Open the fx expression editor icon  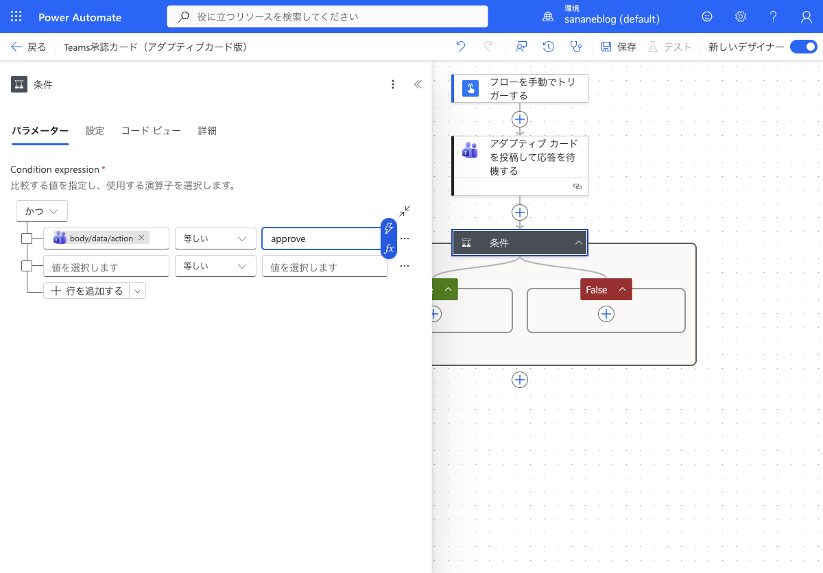pos(389,248)
